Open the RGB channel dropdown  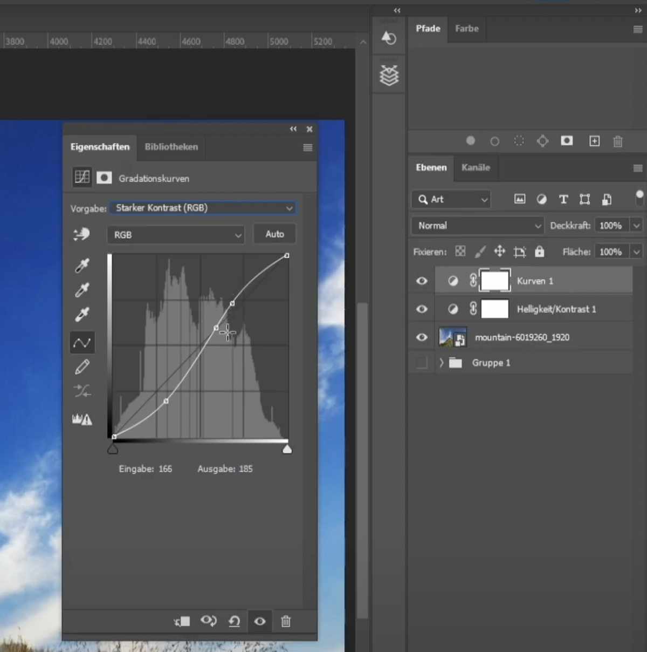click(176, 235)
